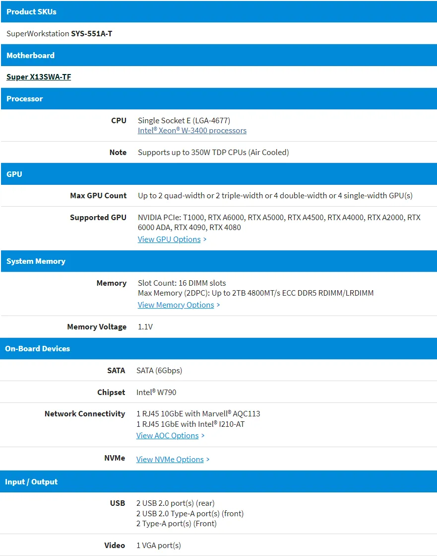Click the View GPU Options link

click(x=169, y=239)
